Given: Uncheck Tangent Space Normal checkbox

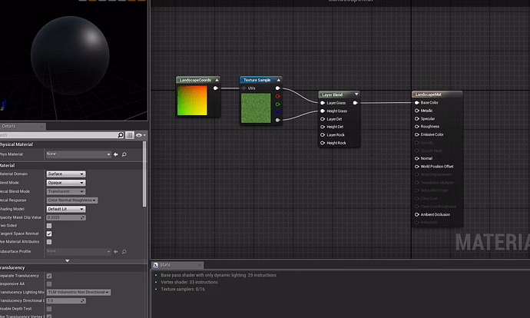Looking at the screenshot, I should [x=49, y=234].
